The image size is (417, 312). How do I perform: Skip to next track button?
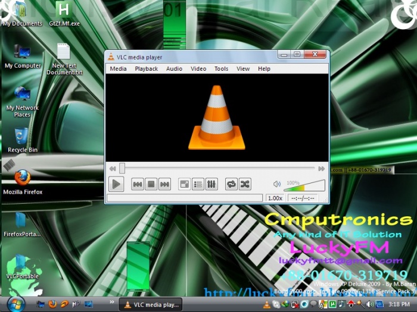pos(164,184)
